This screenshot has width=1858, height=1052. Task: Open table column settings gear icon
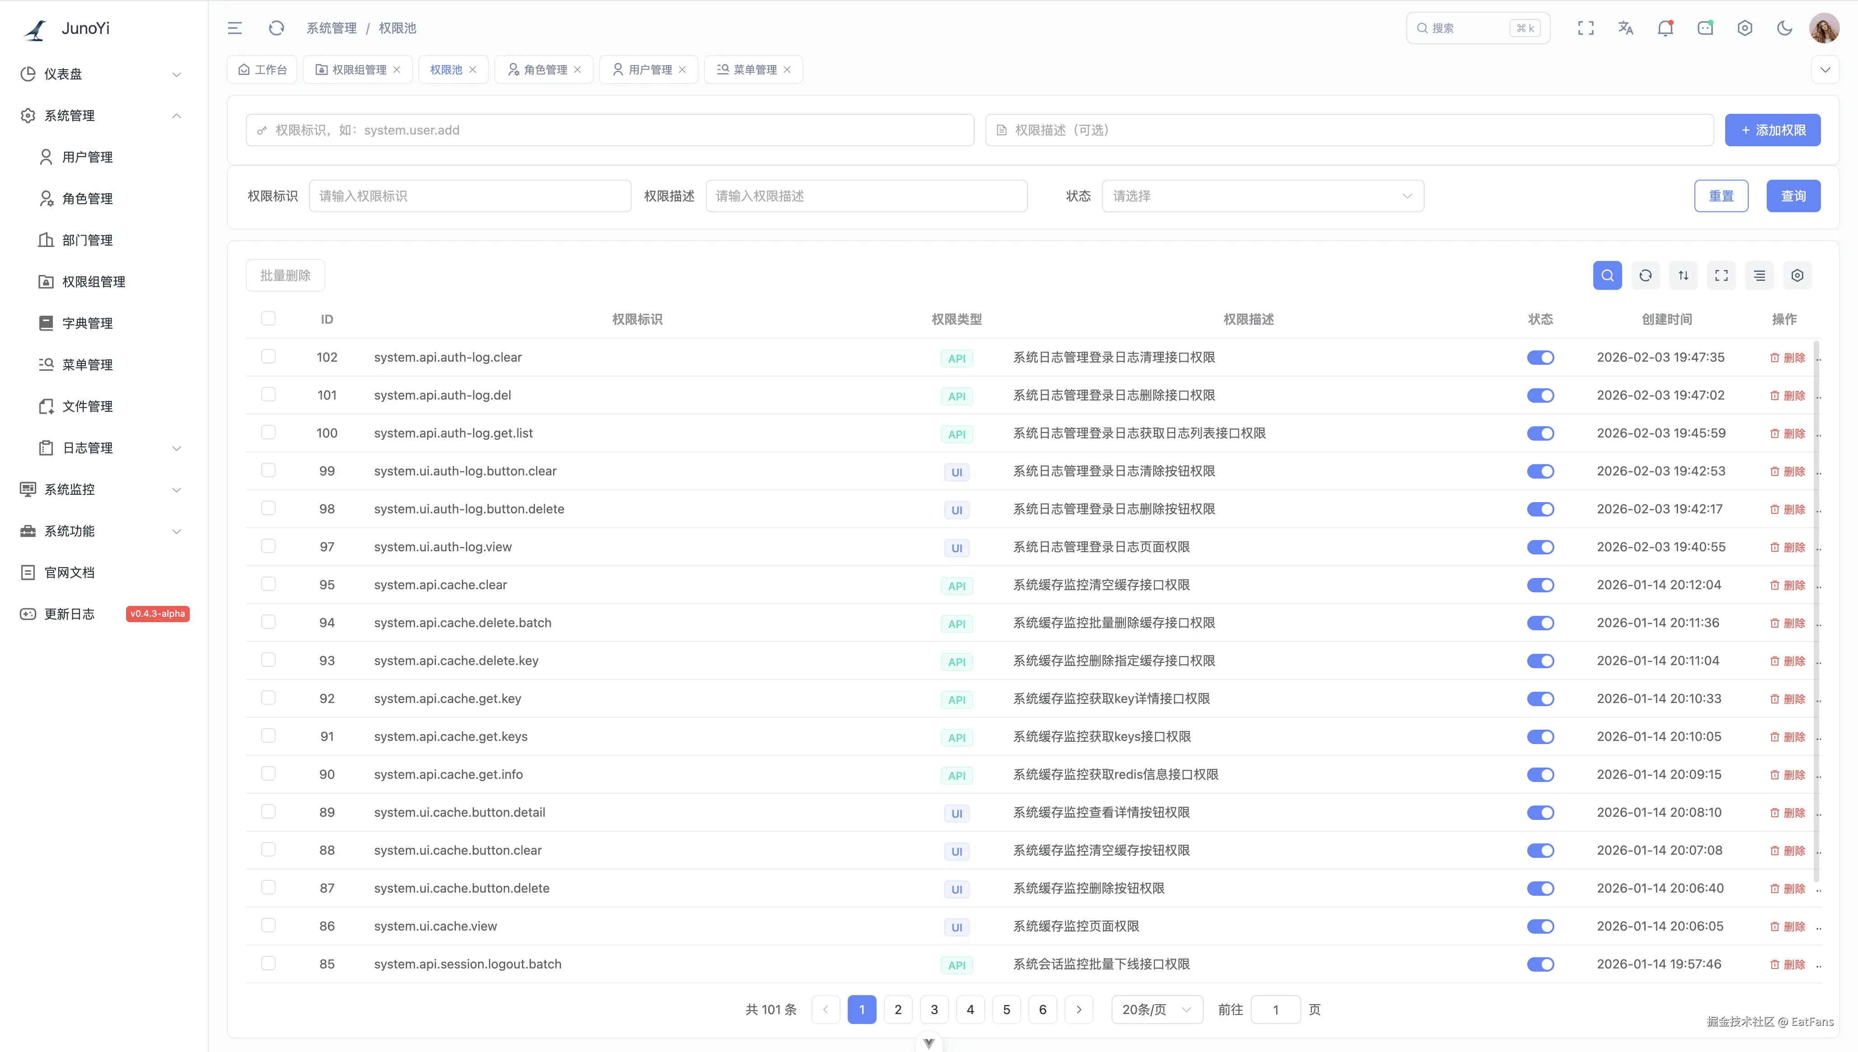click(x=1797, y=275)
